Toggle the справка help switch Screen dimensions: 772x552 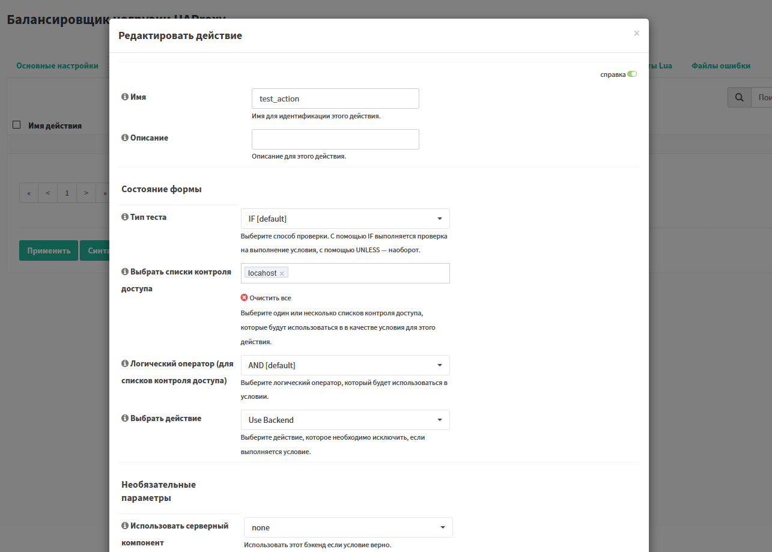633,74
